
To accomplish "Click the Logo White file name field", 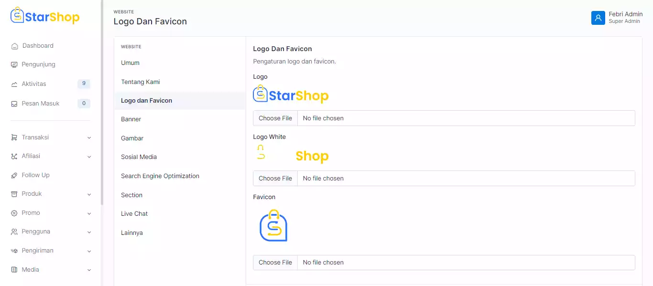I will point(466,179).
